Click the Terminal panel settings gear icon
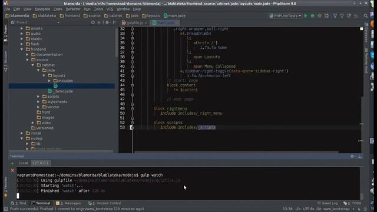377x212 pixels. pyautogui.click(x=352, y=156)
